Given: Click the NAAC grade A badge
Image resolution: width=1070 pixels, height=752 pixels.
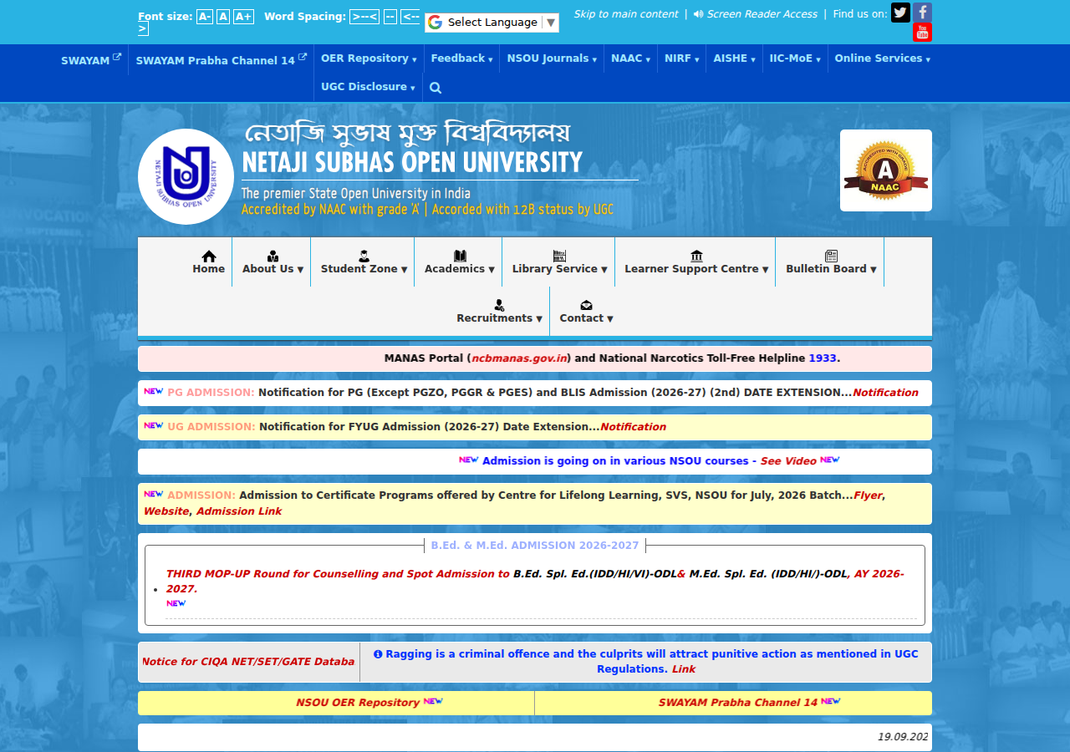Looking at the screenshot, I should pyautogui.click(x=885, y=170).
